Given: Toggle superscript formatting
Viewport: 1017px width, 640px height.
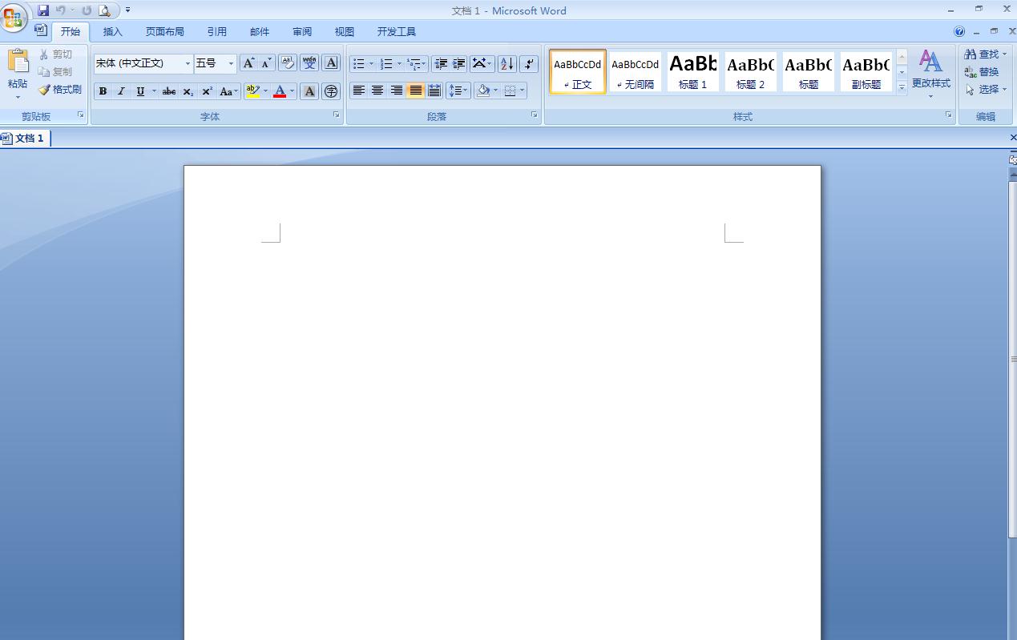Looking at the screenshot, I should click(207, 91).
